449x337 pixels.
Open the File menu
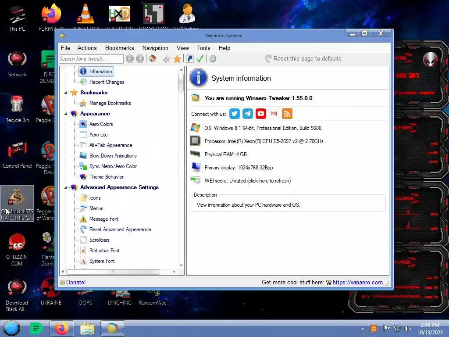[65, 48]
